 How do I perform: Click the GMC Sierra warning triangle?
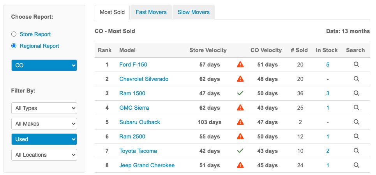coord(240,108)
